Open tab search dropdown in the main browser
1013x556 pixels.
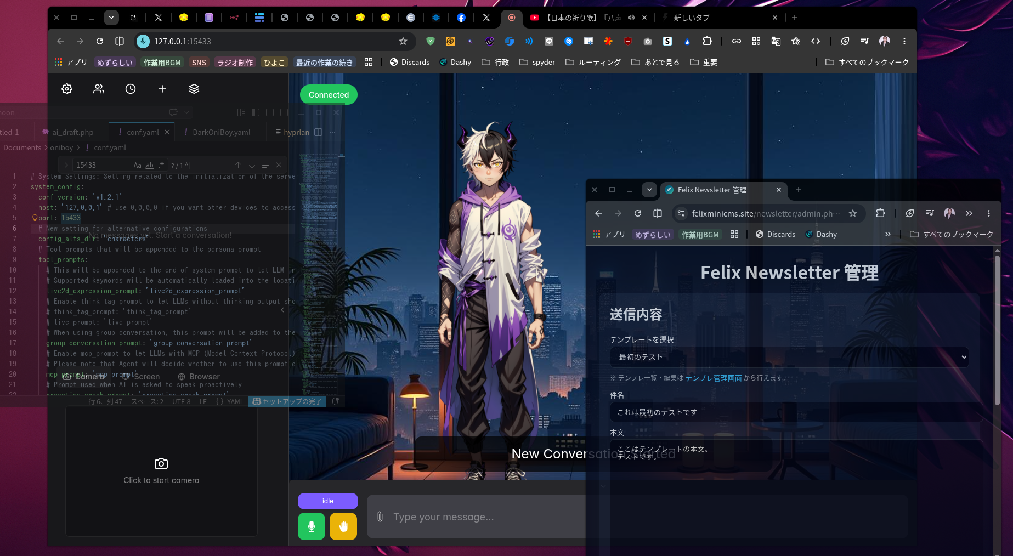(x=111, y=18)
